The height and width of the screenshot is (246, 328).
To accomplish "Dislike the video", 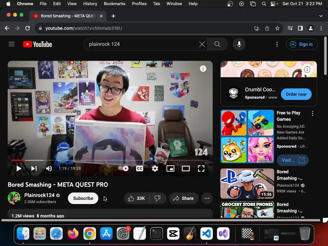I will [x=158, y=198].
